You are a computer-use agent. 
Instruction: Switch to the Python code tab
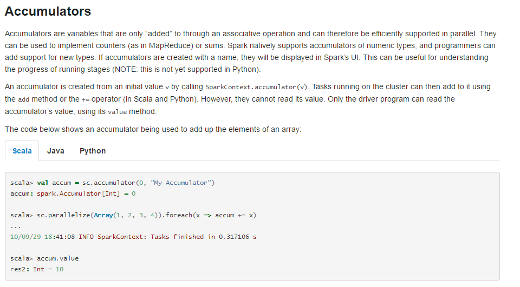93,151
